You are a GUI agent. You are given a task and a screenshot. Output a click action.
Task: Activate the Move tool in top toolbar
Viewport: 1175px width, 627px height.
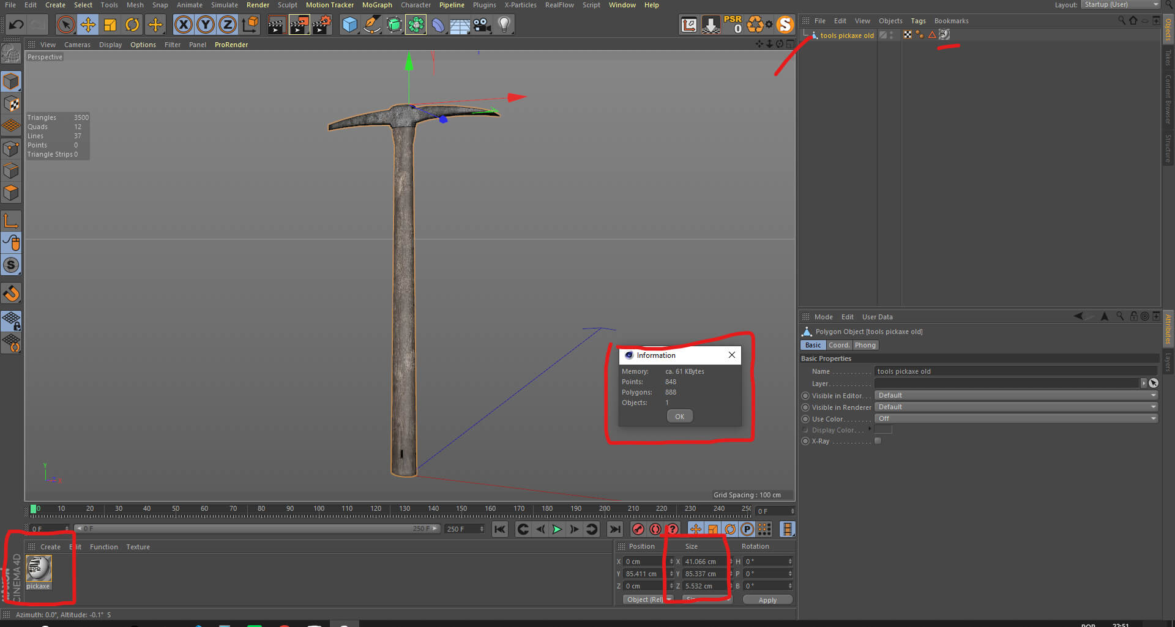88,25
